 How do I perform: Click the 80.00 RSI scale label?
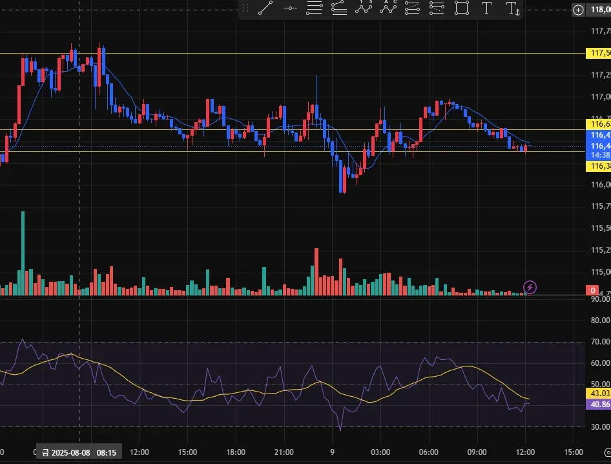600,320
